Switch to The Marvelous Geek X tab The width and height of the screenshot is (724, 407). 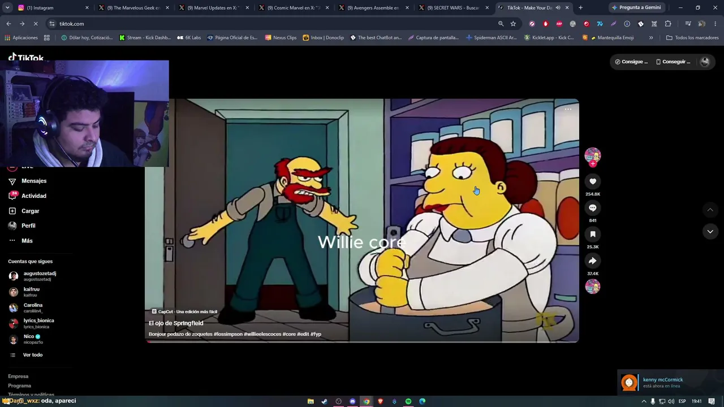pyautogui.click(x=133, y=8)
